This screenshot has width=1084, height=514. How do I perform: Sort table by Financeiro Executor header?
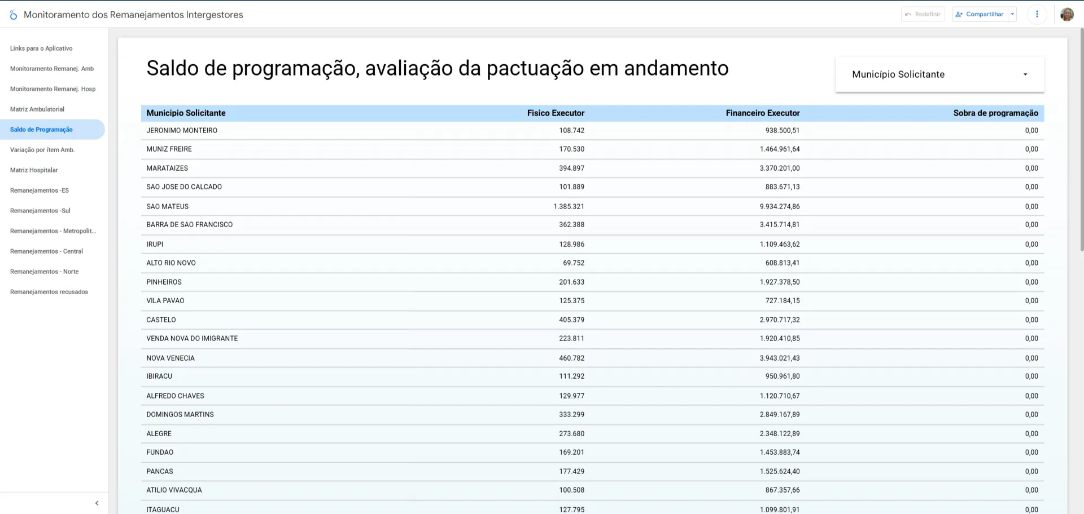(x=762, y=113)
